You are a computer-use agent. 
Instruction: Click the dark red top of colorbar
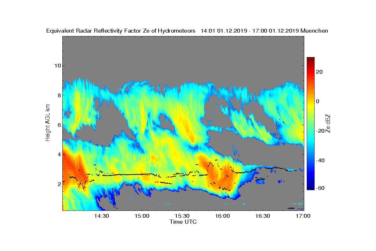pos(311,59)
